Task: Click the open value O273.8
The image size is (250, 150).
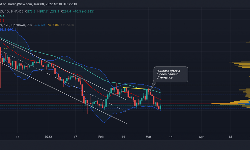Action: click(x=30, y=11)
